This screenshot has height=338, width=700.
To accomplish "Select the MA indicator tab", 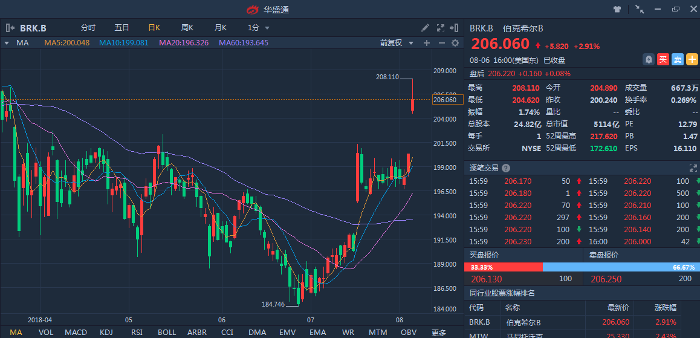I will pyautogui.click(x=16, y=332).
